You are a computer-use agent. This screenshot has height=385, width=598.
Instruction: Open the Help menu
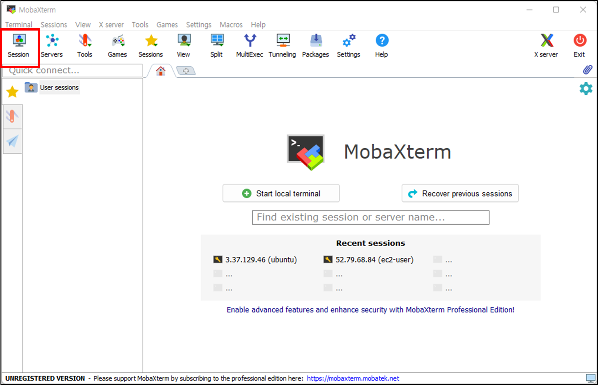tap(258, 25)
